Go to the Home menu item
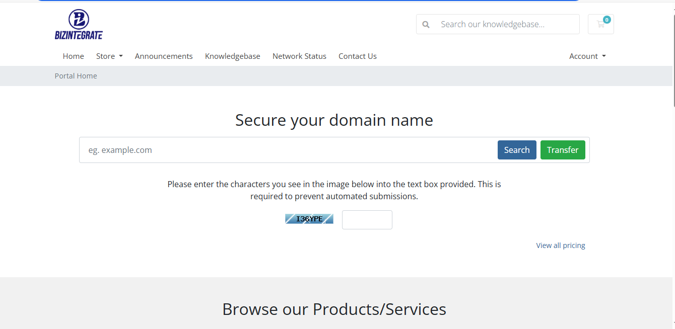 click(x=73, y=56)
